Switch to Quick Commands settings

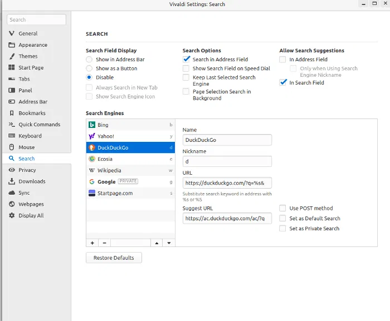click(x=37, y=125)
